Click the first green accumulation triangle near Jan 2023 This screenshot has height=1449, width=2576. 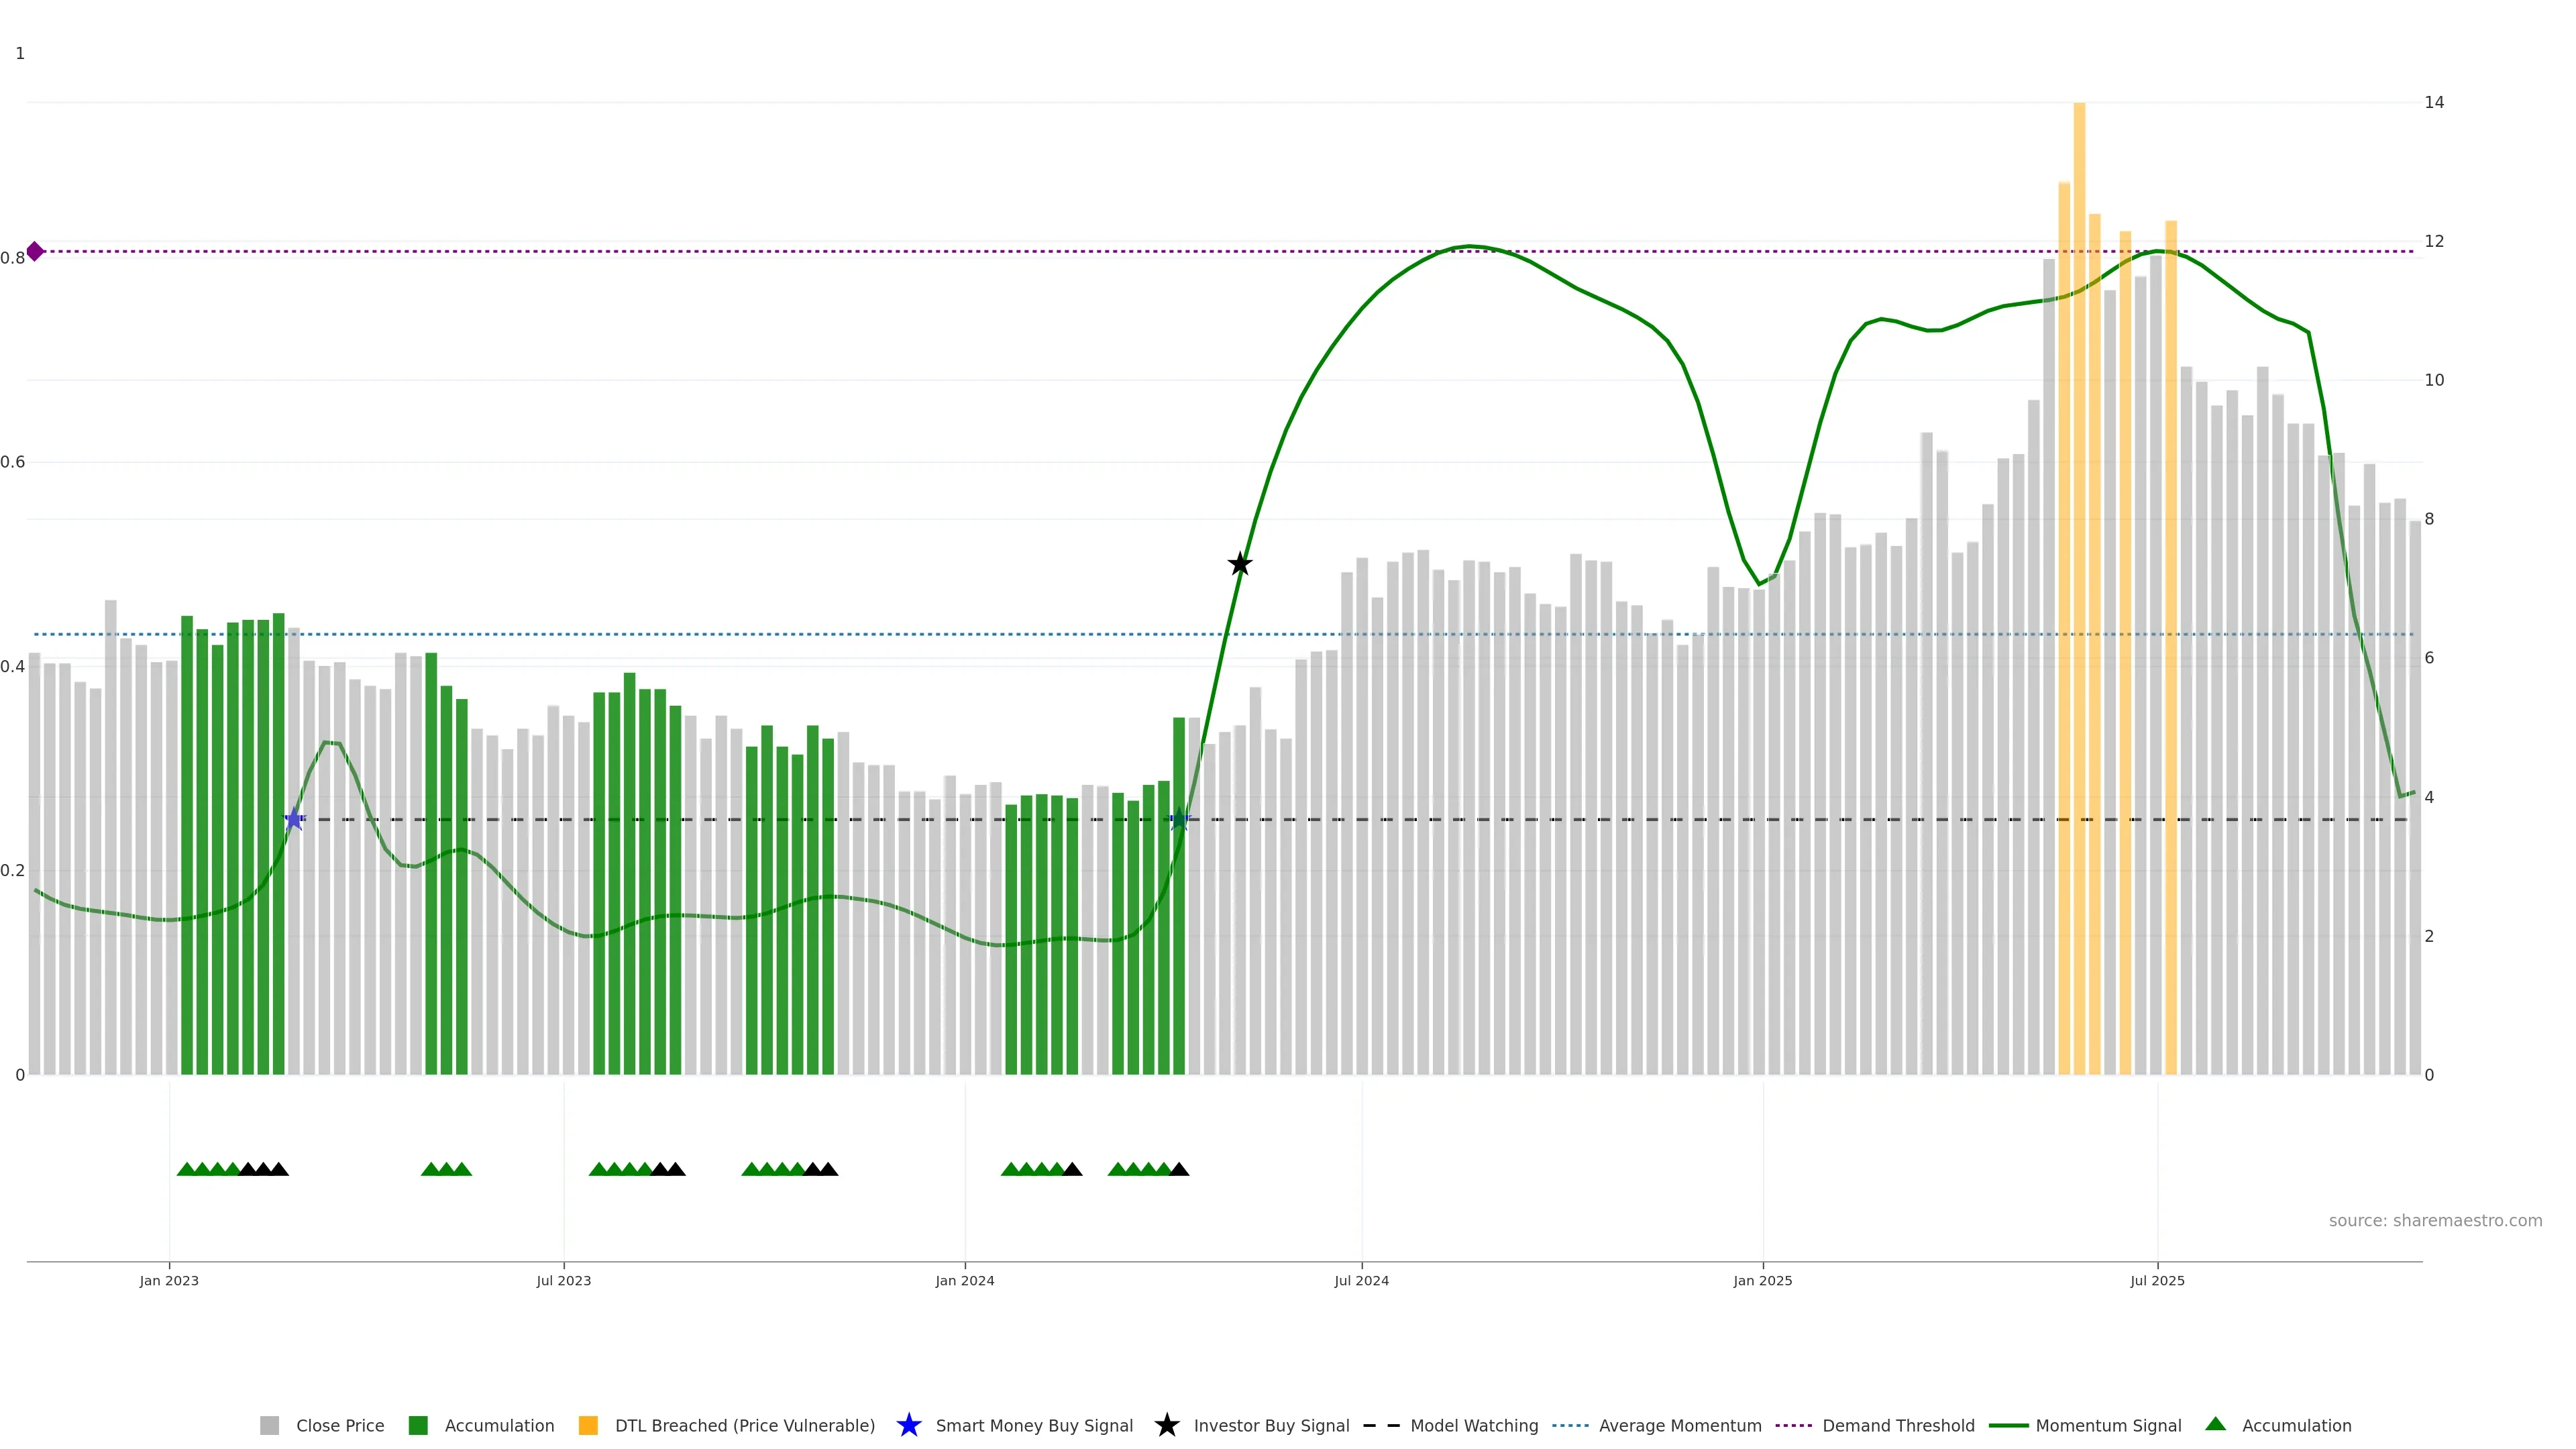(x=186, y=1169)
